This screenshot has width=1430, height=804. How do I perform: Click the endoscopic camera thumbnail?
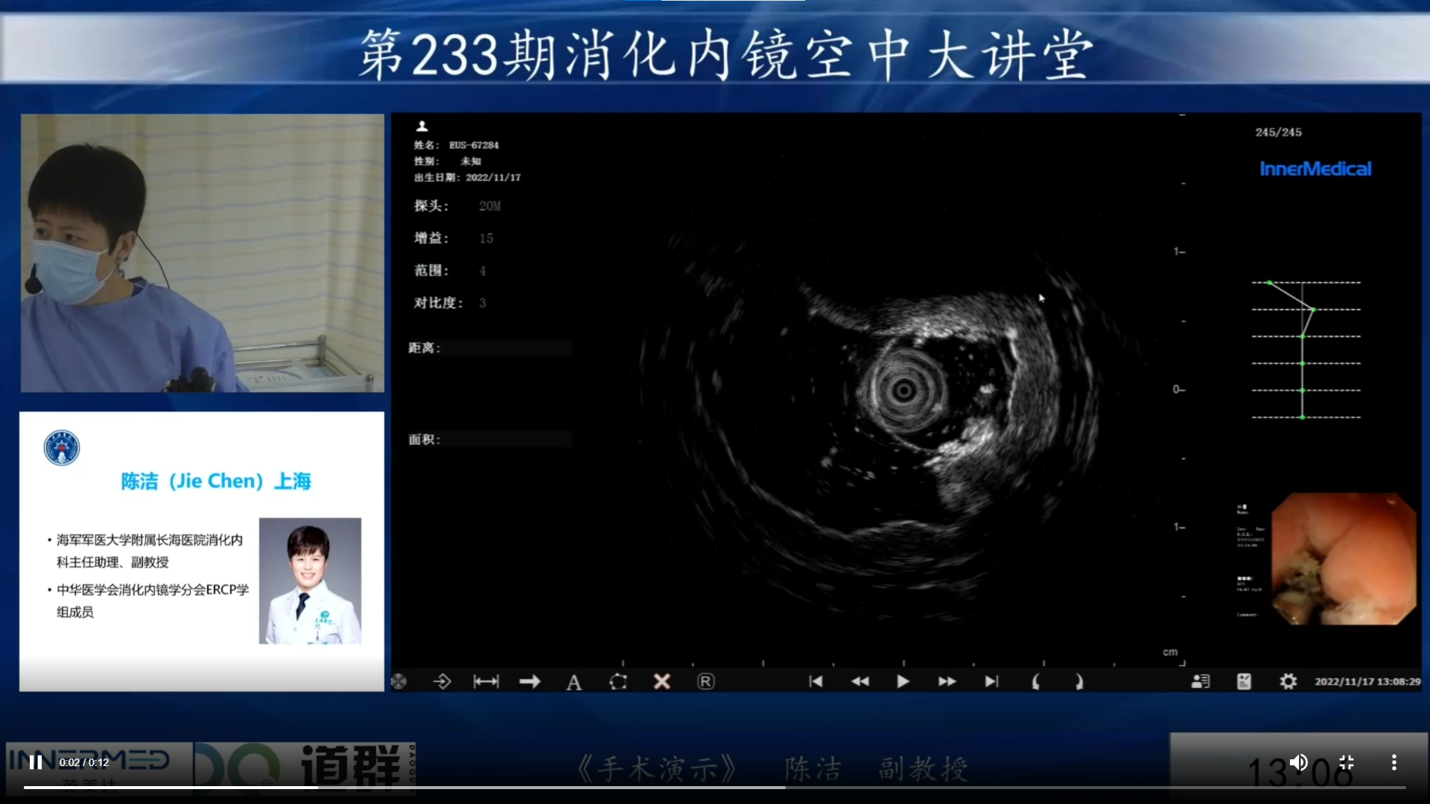point(1344,559)
